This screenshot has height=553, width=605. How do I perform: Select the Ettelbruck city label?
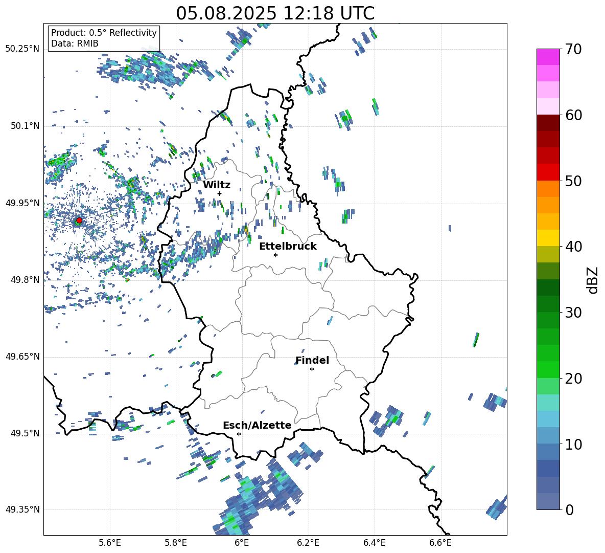coord(288,247)
